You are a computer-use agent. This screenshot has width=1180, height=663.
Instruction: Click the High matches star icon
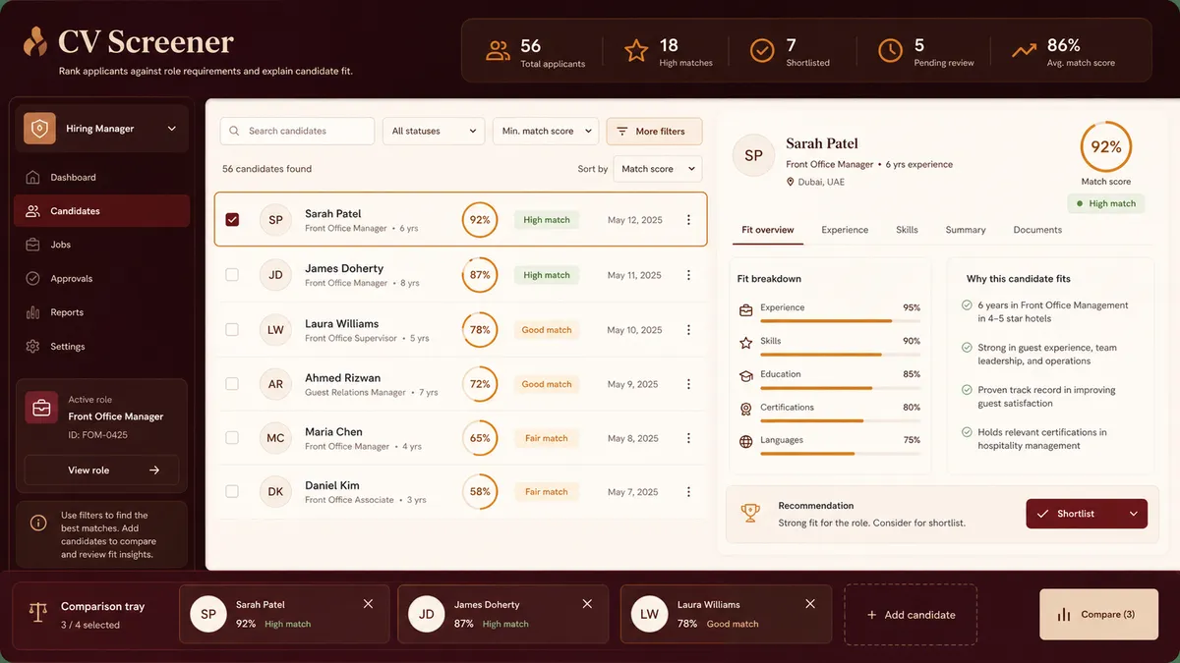click(x=636, y=50)
